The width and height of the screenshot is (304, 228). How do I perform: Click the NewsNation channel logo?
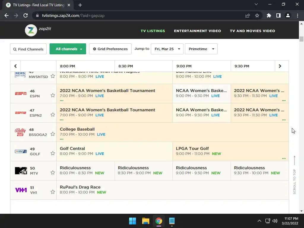[x=20, y=75]
